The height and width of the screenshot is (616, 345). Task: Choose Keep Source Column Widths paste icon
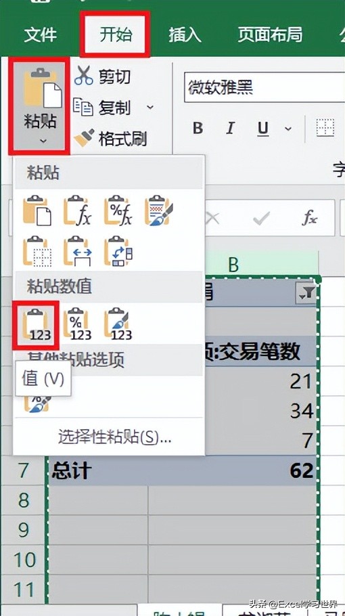click(77, 251)
